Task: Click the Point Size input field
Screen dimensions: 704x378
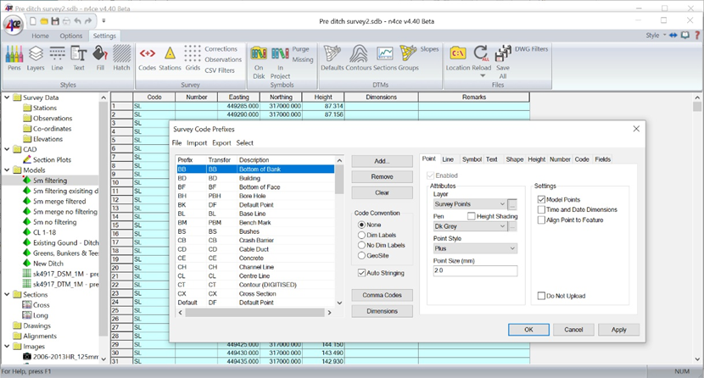Action: click(x=475, y=270)
